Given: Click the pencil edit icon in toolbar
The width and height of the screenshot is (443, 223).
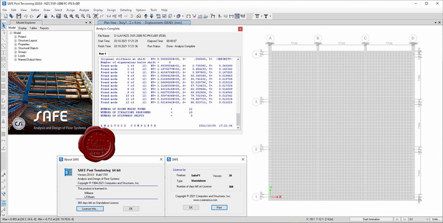Looking at the screenshot, I should coord(39,16).
